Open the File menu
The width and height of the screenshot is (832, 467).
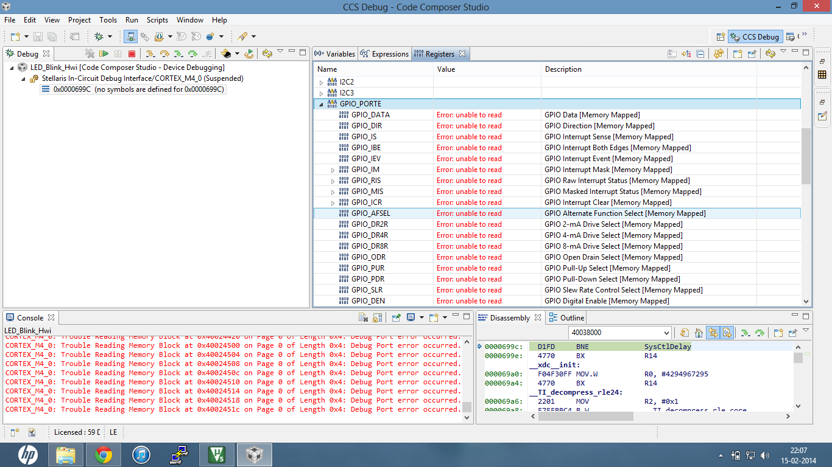click(x=10, y=20)
